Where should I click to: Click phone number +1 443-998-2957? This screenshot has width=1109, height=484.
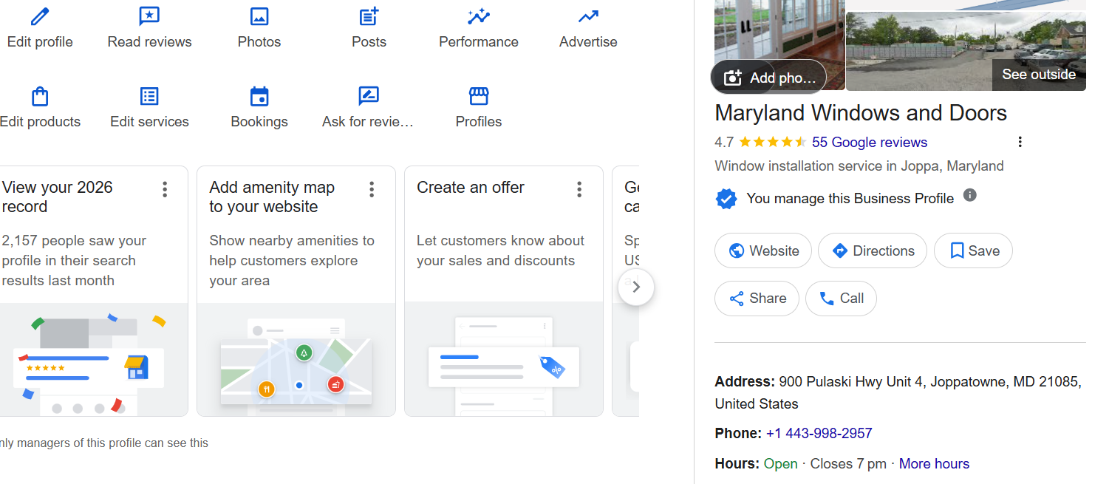tap(819, 433)
